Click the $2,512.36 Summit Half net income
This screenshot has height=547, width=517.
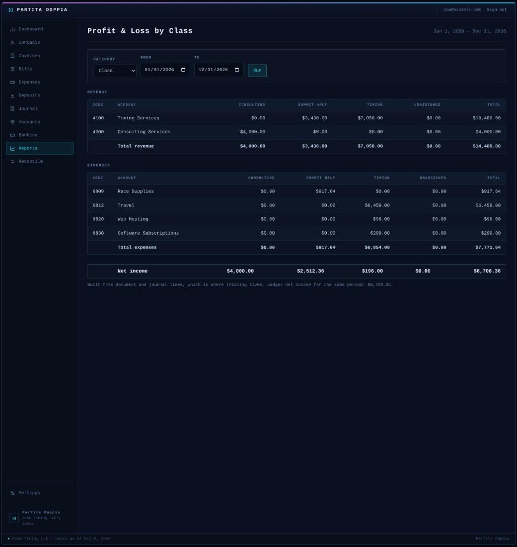click(x=310, y=271)
